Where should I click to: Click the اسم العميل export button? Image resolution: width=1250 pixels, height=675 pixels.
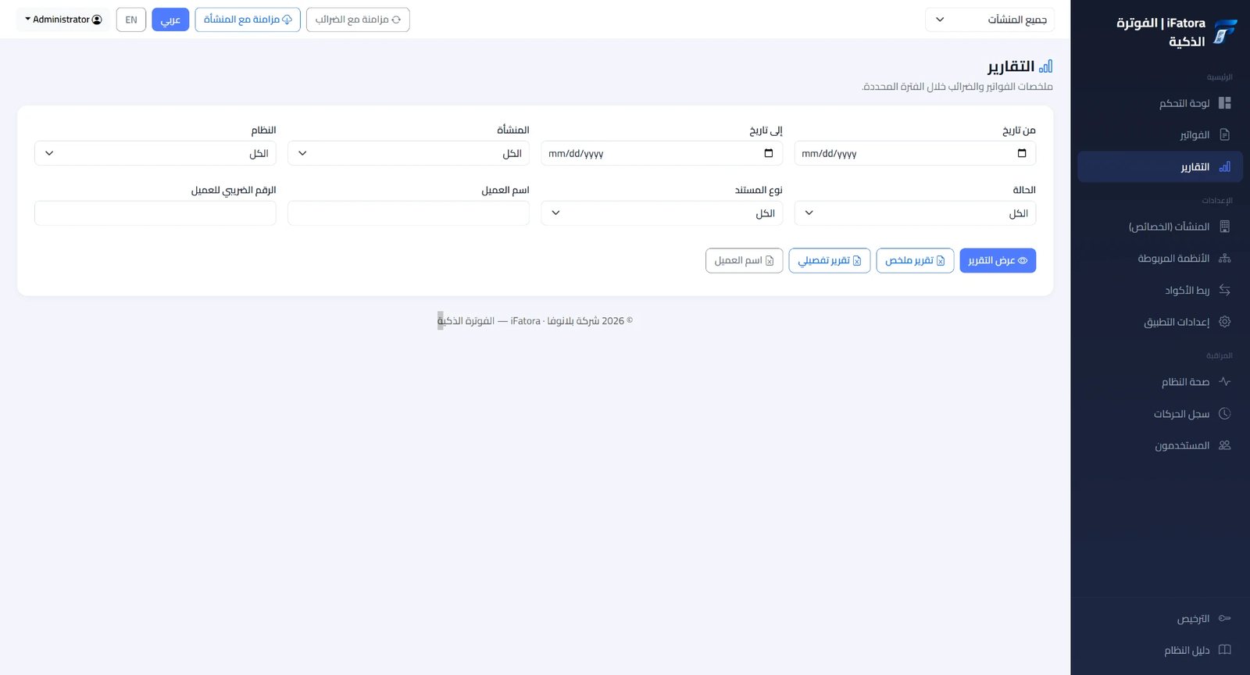coord(744,260)
